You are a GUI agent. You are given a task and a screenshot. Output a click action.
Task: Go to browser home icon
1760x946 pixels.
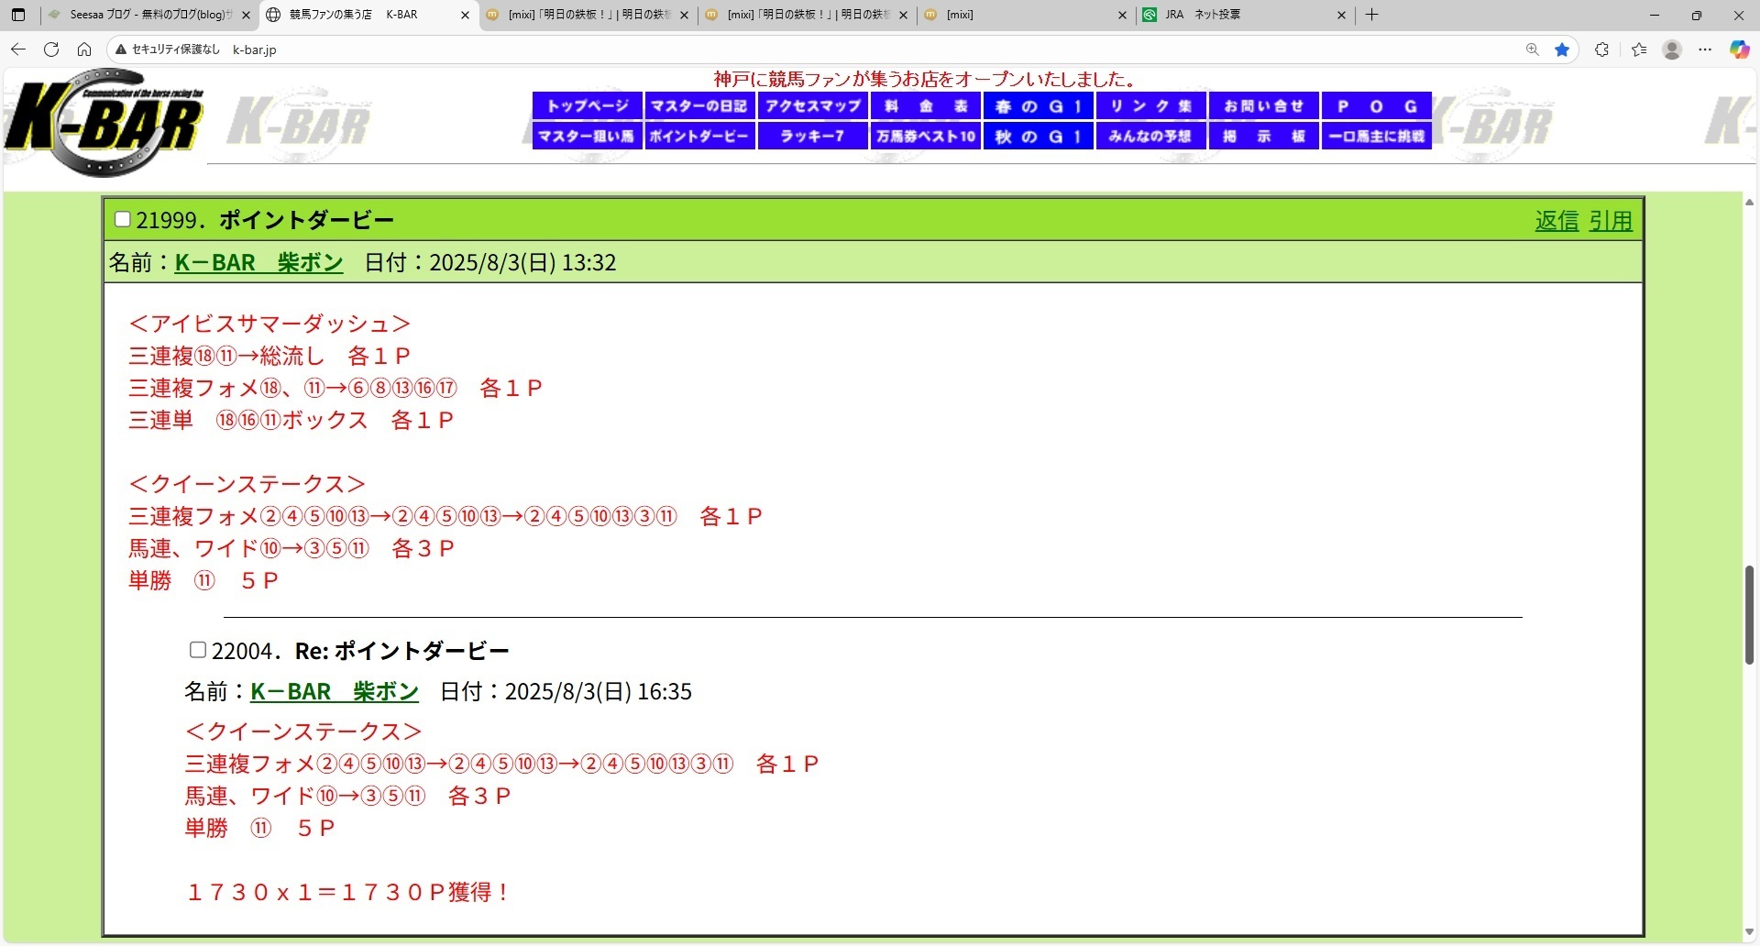point(84,49)
